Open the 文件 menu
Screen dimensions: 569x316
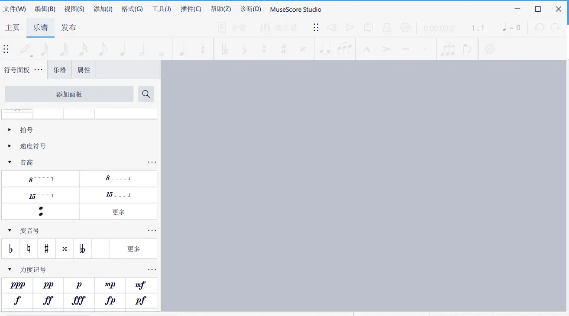15,9
